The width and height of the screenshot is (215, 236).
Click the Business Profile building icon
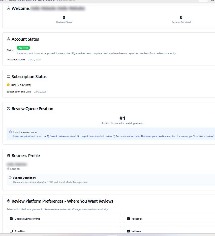coord(8,155)
